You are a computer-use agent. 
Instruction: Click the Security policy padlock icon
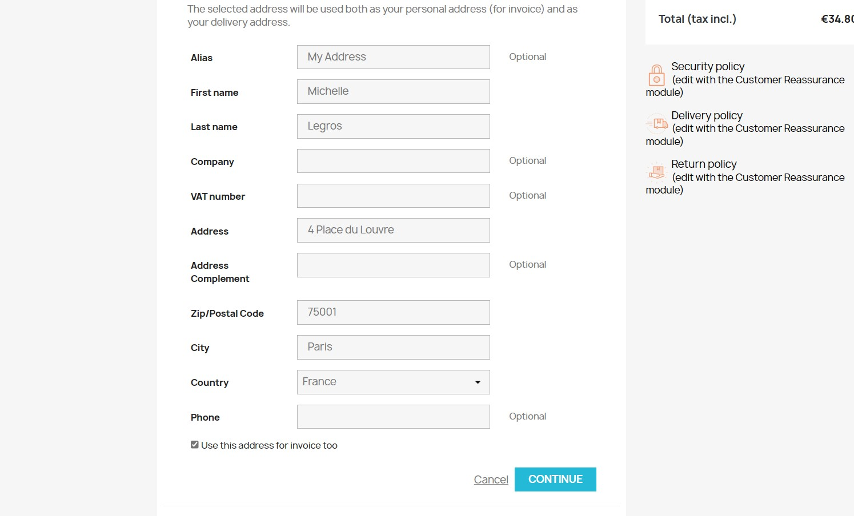click(x=656, y=74)
